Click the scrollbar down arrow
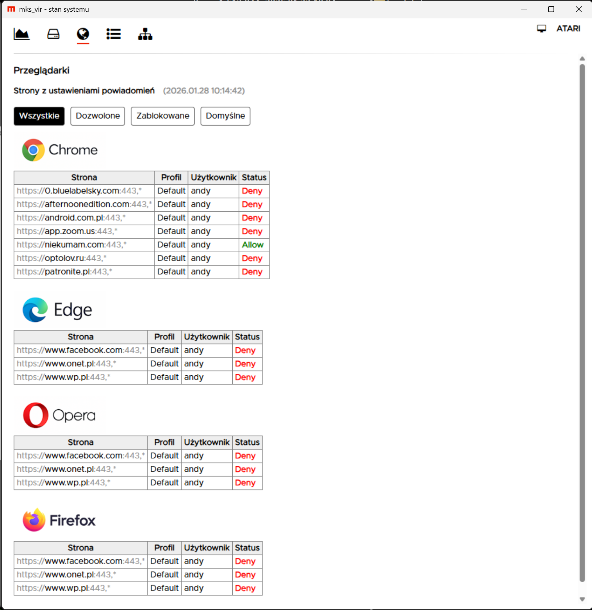 point(582,599)
